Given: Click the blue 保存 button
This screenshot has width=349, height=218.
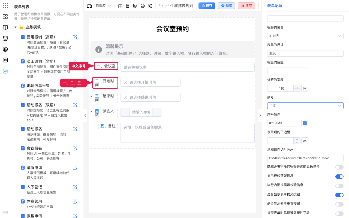Looking at the screenshot, I should click(207, 6).
